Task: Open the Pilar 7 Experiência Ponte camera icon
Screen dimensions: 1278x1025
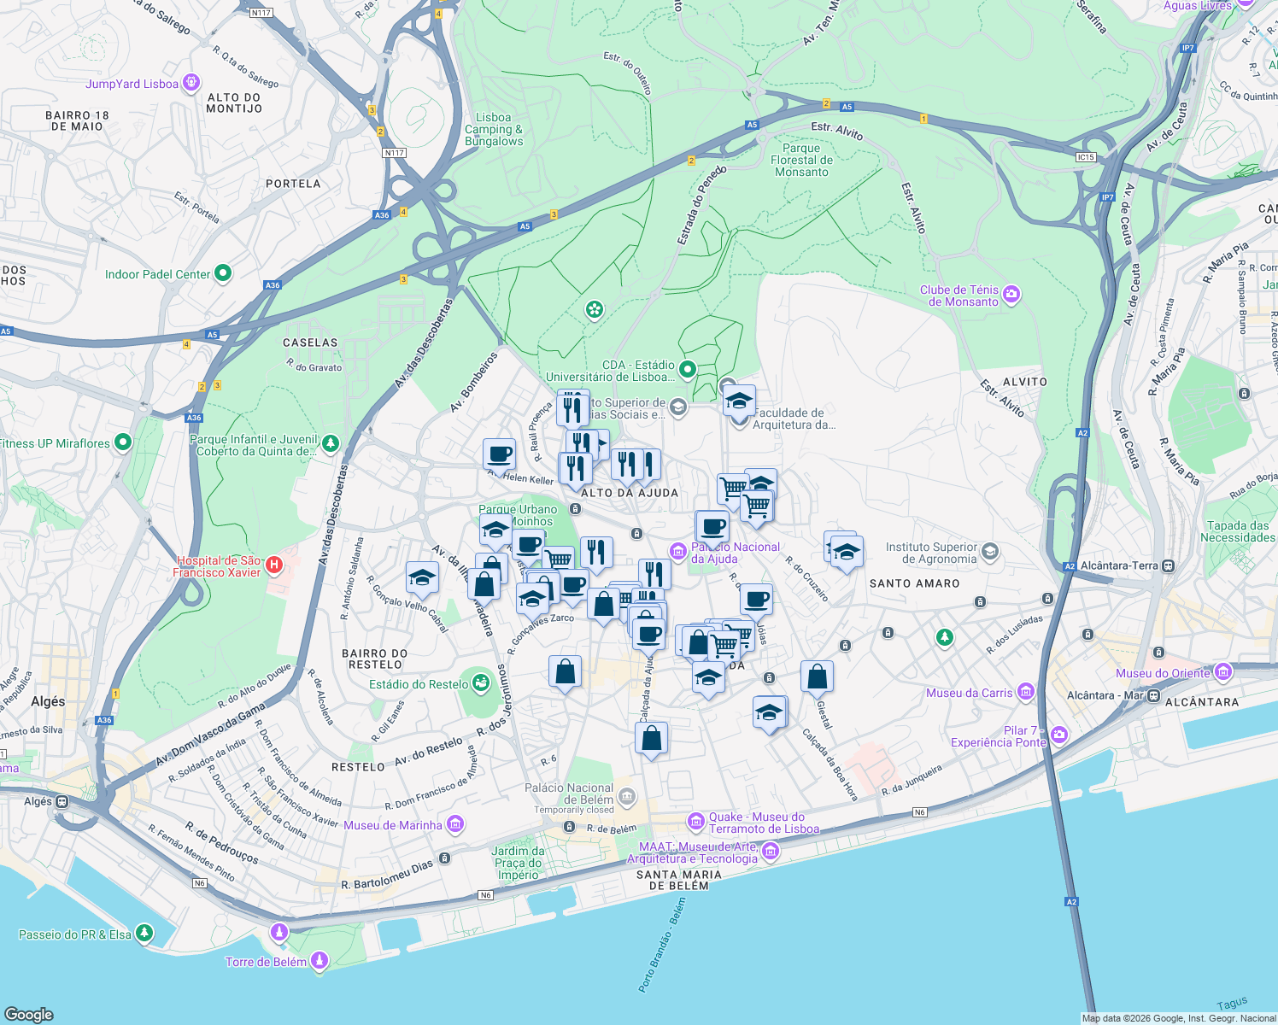Action: coord(1062,733)
